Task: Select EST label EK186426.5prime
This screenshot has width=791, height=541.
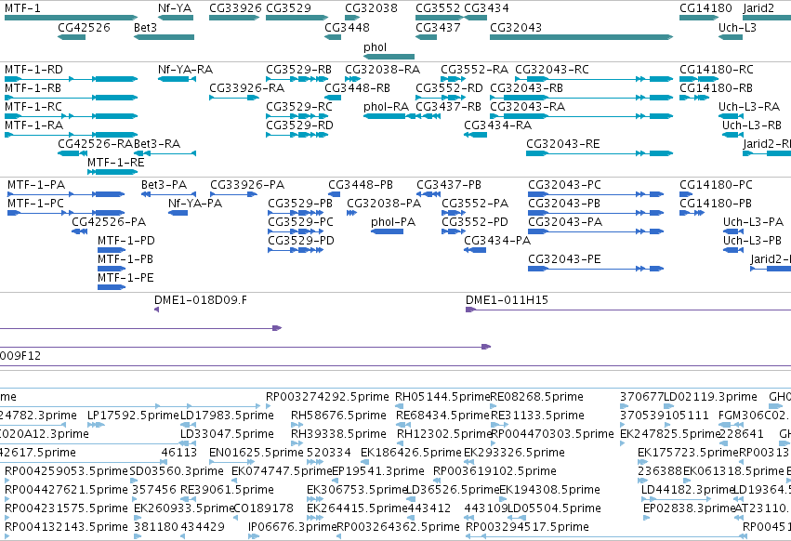Action: 411,452
